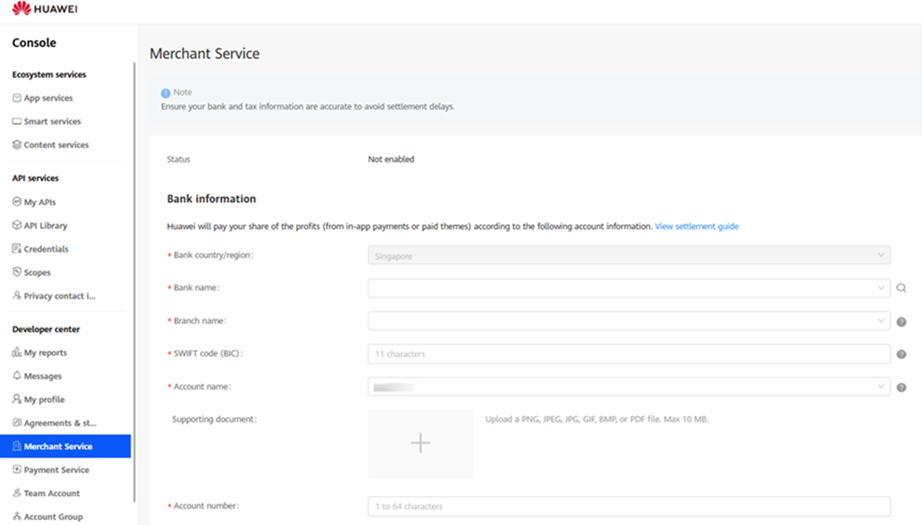Click the search icon beside Bank name
Viewport: 922px width, 525px height.
pyautogui.click(x=901, y=289)
